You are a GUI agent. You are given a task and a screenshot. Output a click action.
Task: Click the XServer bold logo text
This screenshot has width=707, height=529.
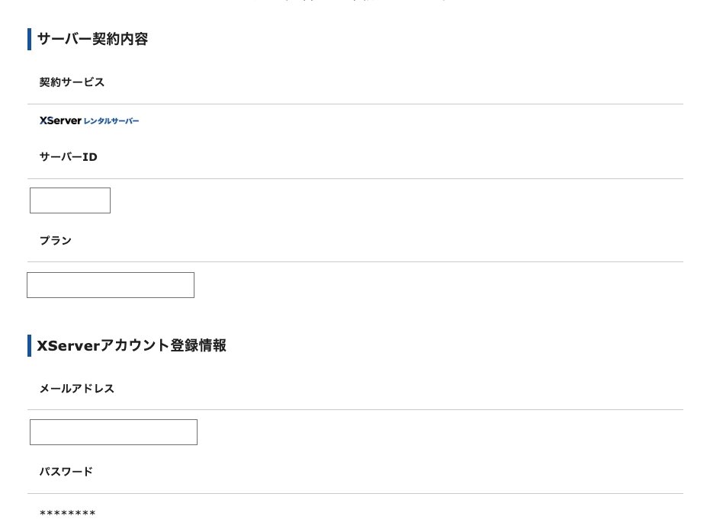pyautogui.click(x=59, y=120)
